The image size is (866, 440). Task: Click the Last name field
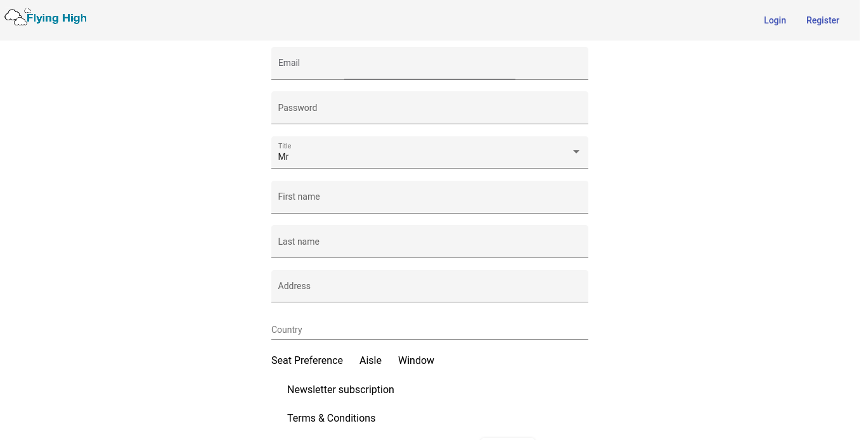click(x=429, y=242)
